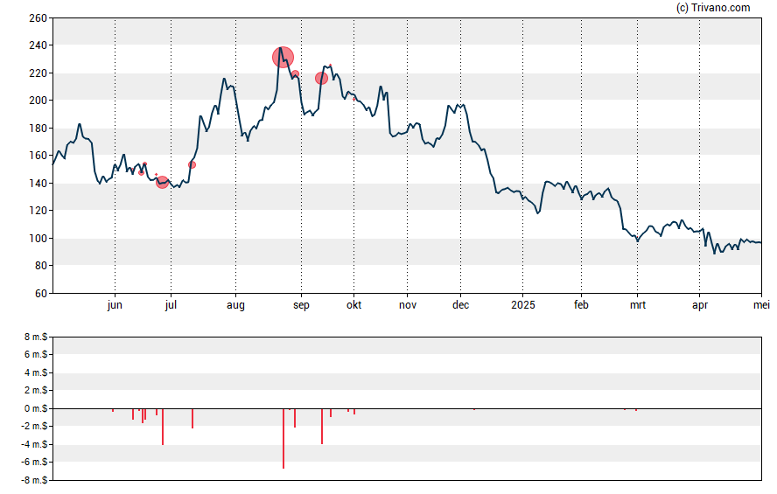Click the 260 price axis value
This screenshot has width=777, height=494.
click(38, 18)
